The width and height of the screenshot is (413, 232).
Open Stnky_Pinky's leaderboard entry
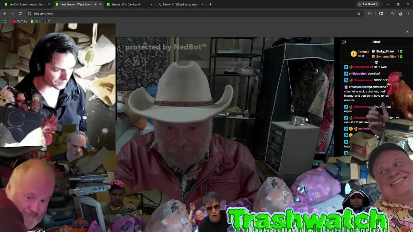387,52
